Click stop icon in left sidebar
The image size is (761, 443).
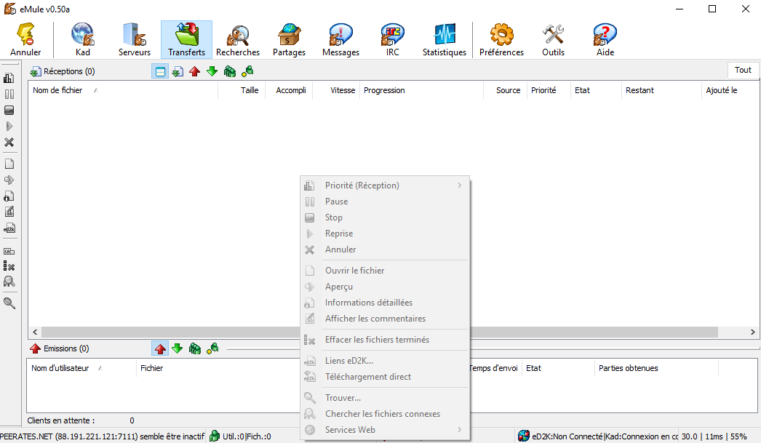click(x=9, y=110)
